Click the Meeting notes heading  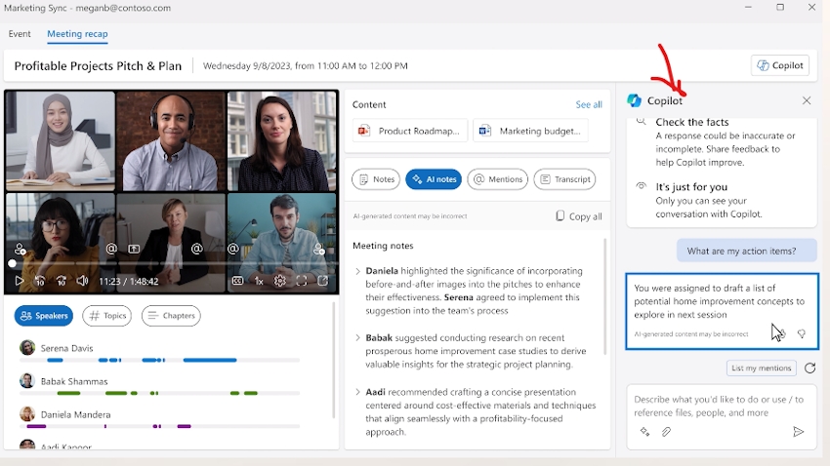coord(383,246)
